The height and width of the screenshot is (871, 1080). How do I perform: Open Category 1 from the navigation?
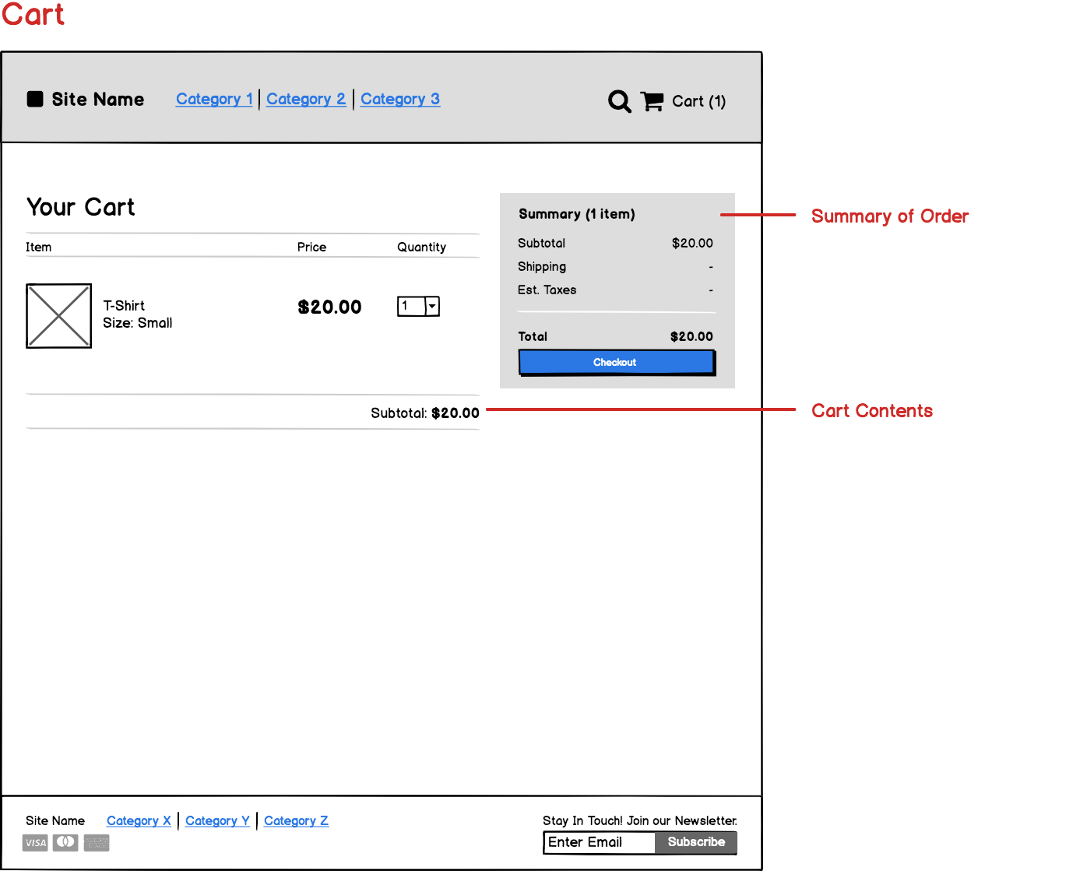[x=214, y=99]
